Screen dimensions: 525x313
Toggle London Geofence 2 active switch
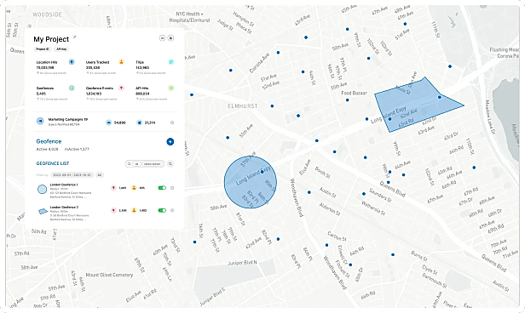(162, 210)
